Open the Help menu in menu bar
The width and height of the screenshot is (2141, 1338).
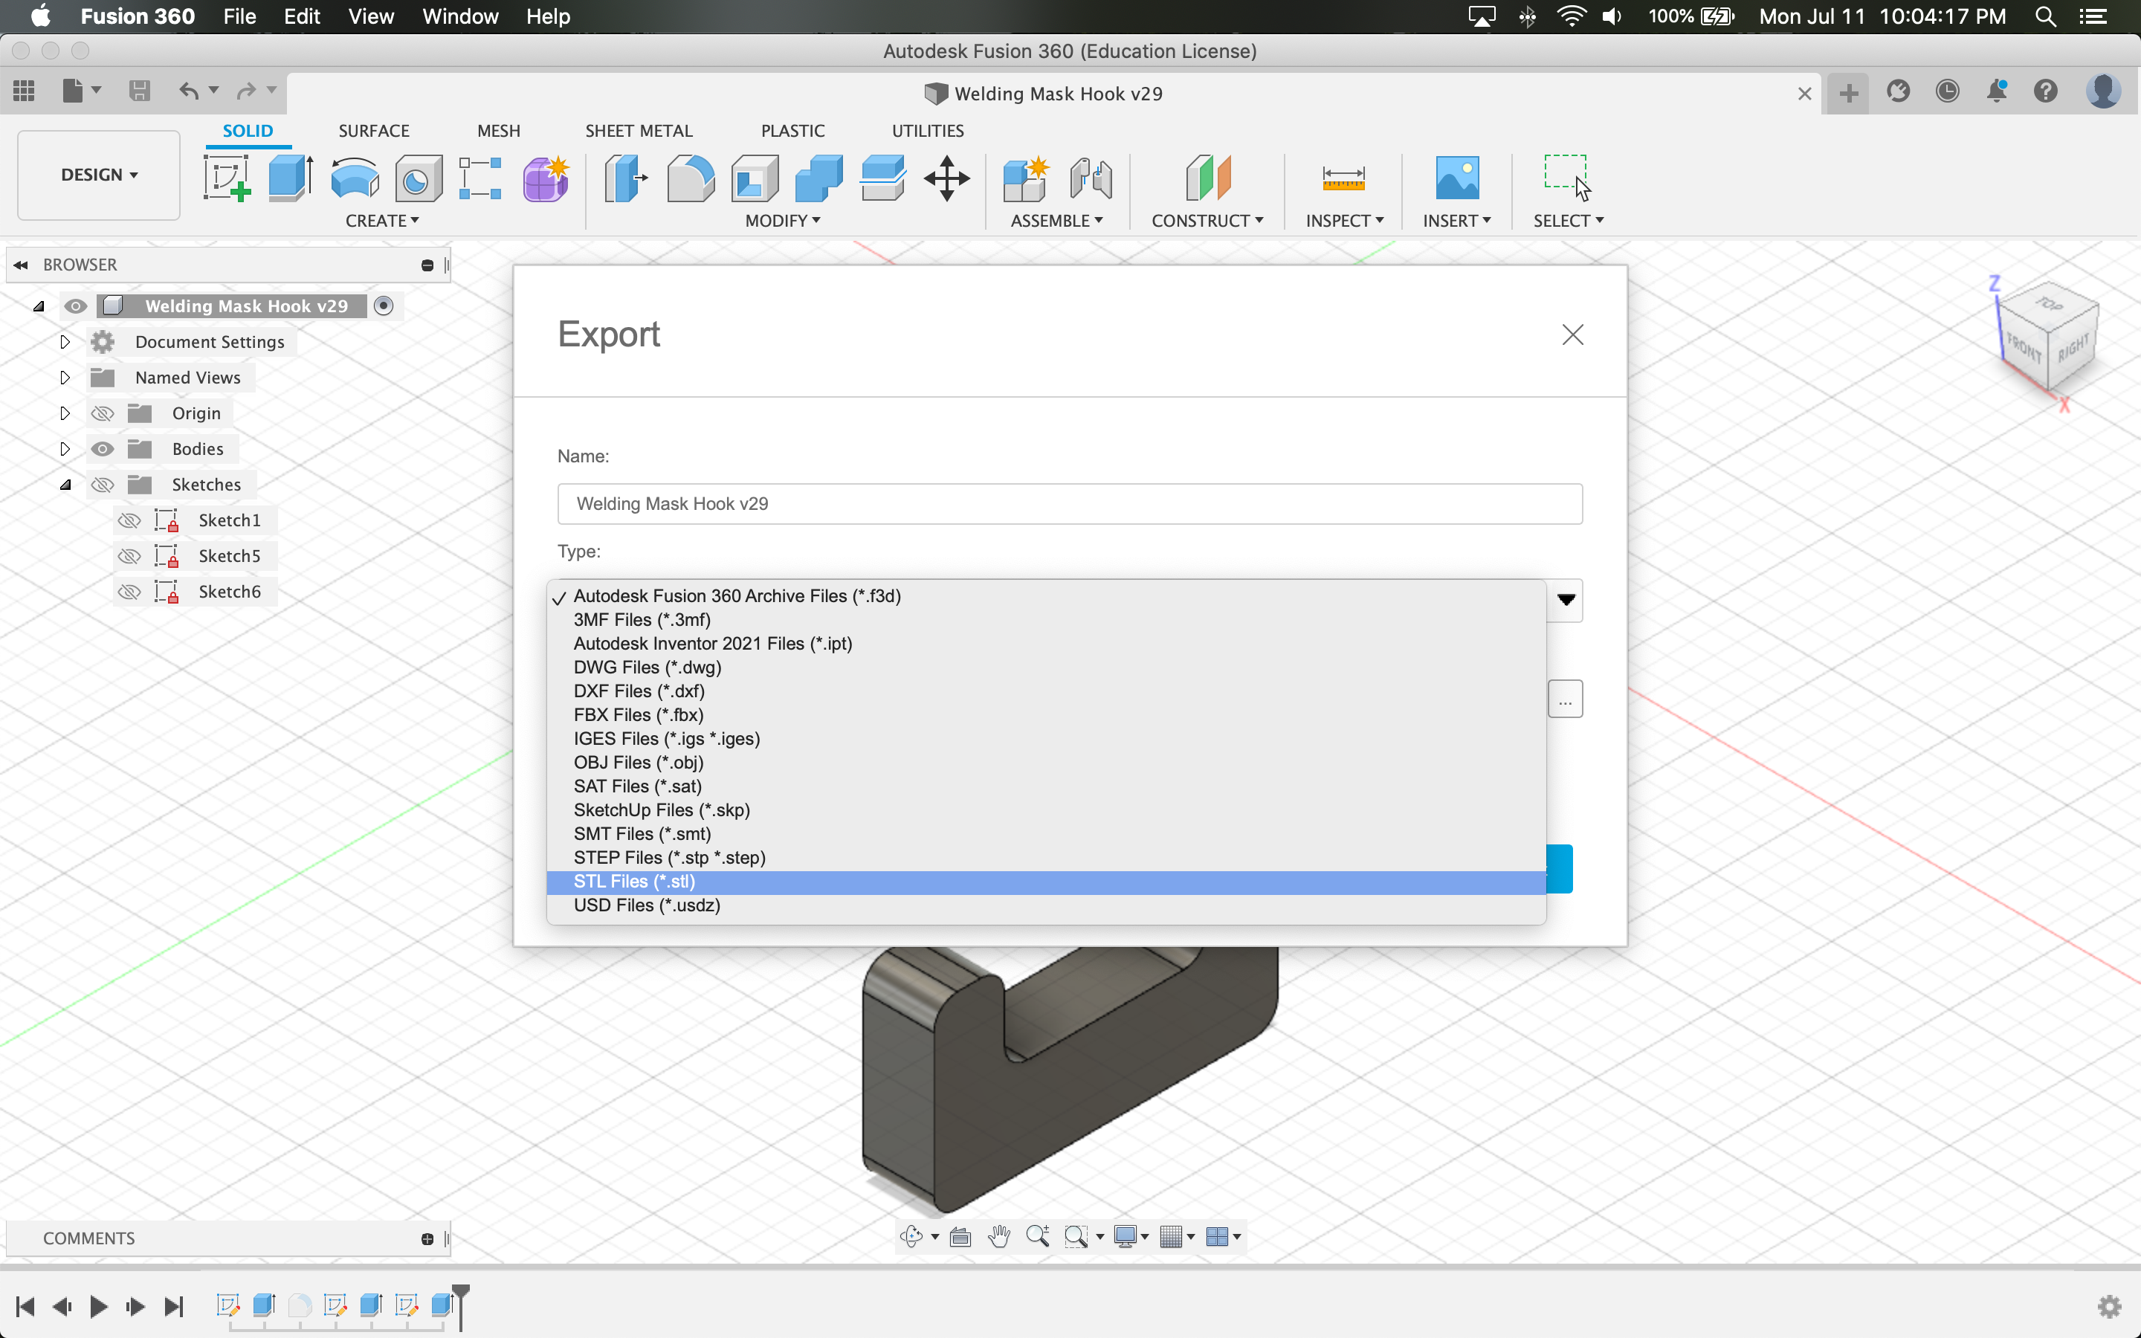tap(548, 16)
